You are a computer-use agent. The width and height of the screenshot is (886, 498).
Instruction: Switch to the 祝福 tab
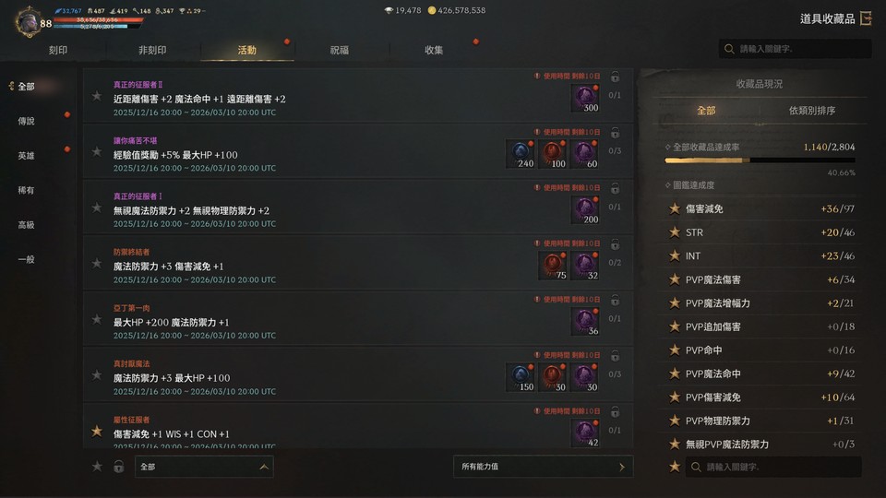[x=339, y=50]
